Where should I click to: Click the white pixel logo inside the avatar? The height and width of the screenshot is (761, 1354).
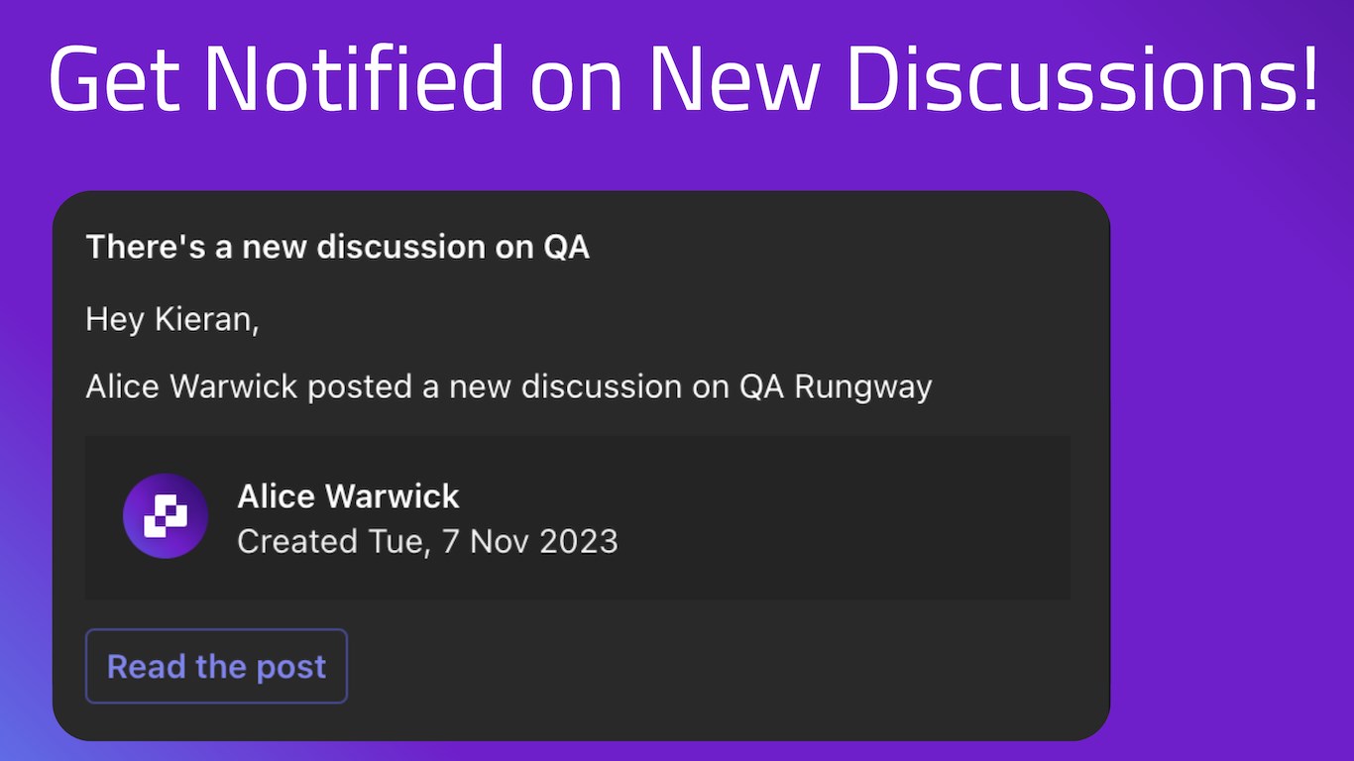point(166,516)
